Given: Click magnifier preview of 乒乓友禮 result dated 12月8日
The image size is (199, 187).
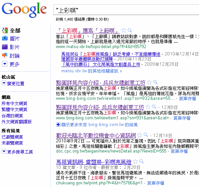Looking at the screenshot, I should (x=154, y=107).
